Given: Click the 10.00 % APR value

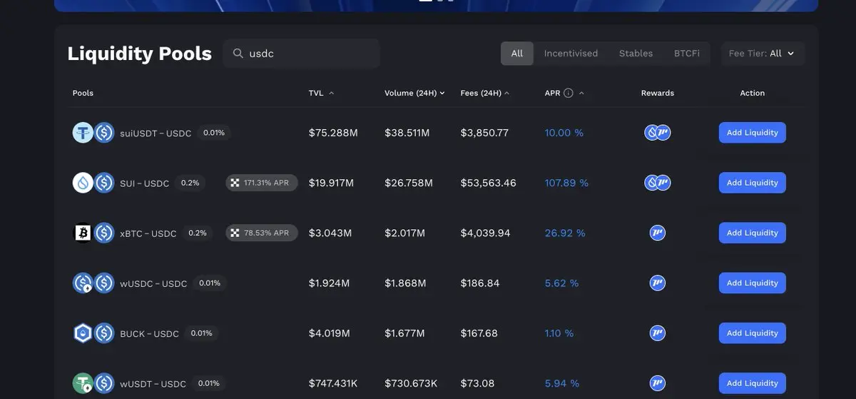Looking at the screenshot, I should click(x=564, y=133).
